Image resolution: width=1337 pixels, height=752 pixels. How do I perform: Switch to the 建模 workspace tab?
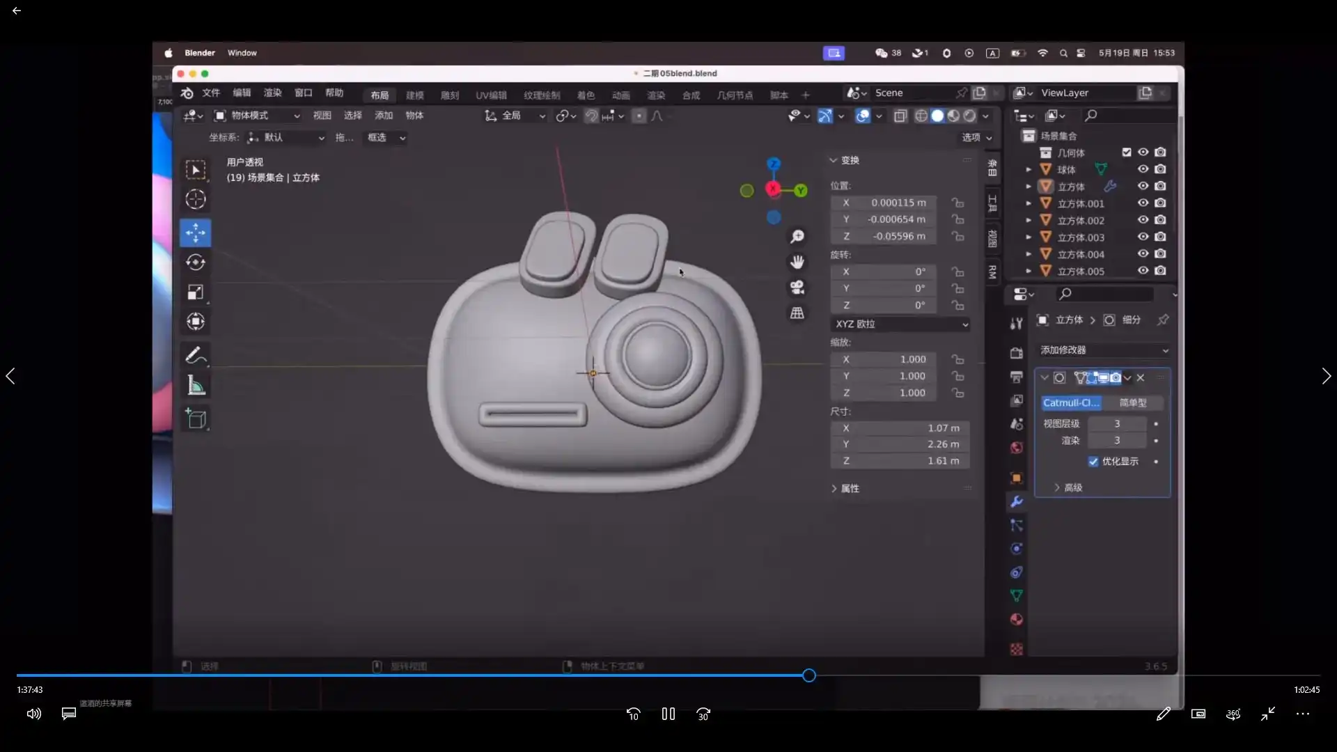415,95
